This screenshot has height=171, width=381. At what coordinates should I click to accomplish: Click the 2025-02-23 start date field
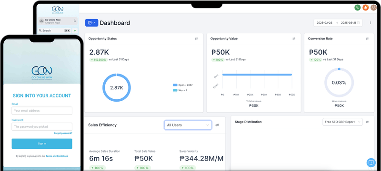click(x=324, y=23)
